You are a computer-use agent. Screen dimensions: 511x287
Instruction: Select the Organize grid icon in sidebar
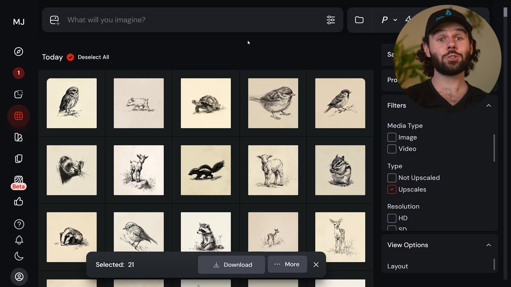(19, 116)
